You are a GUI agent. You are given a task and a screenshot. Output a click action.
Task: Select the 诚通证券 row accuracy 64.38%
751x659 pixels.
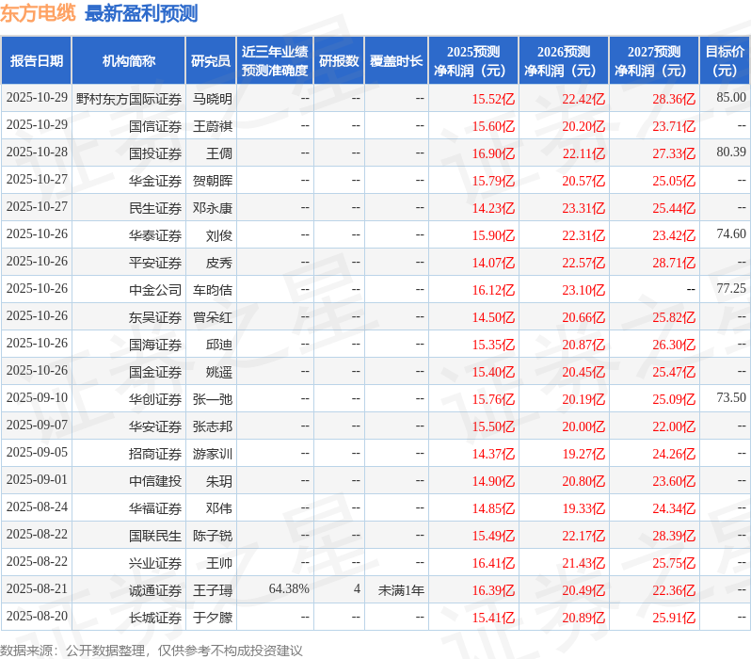[289, 589]
